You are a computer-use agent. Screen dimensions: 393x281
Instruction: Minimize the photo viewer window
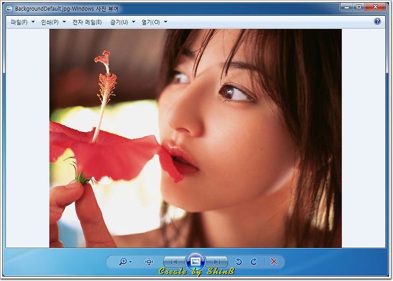pos(347,7)
